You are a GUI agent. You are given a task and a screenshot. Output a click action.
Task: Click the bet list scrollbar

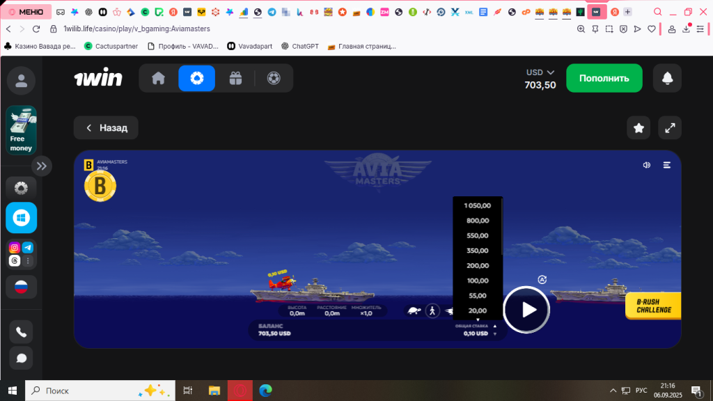(501, 226)
